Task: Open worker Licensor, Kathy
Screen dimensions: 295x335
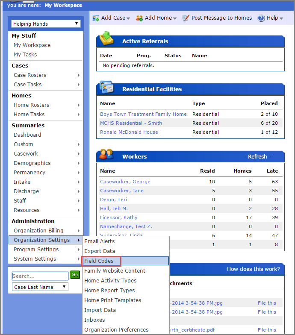Action: coord(119,217)
